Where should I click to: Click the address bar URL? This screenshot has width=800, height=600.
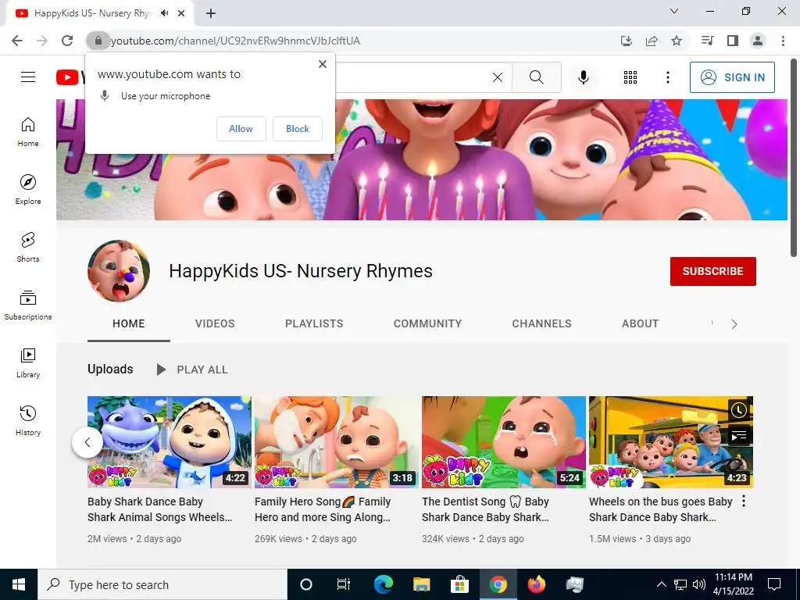(x=235, y=41)
